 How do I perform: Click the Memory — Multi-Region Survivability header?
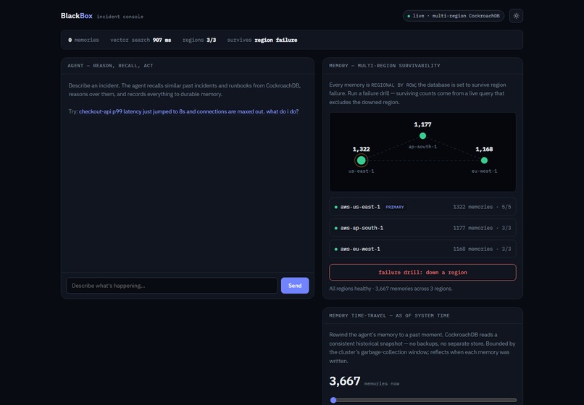384,66
